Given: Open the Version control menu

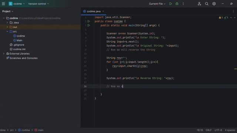Looking at the screenshot, I should 39,4.
